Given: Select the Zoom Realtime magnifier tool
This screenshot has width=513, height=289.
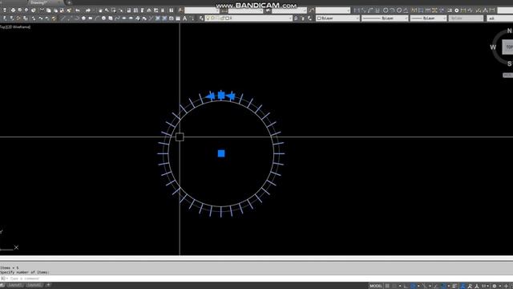Looking at the screenshot, I should [x=107, y=10].
